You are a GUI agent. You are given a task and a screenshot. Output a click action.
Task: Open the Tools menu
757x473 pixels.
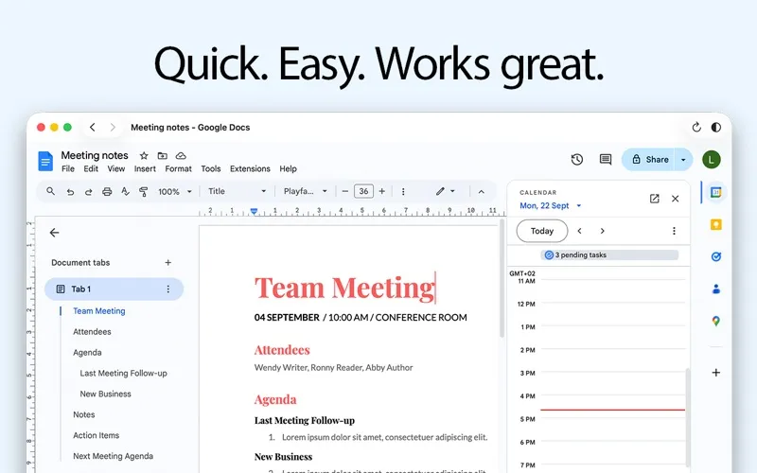tap(211, 169)
